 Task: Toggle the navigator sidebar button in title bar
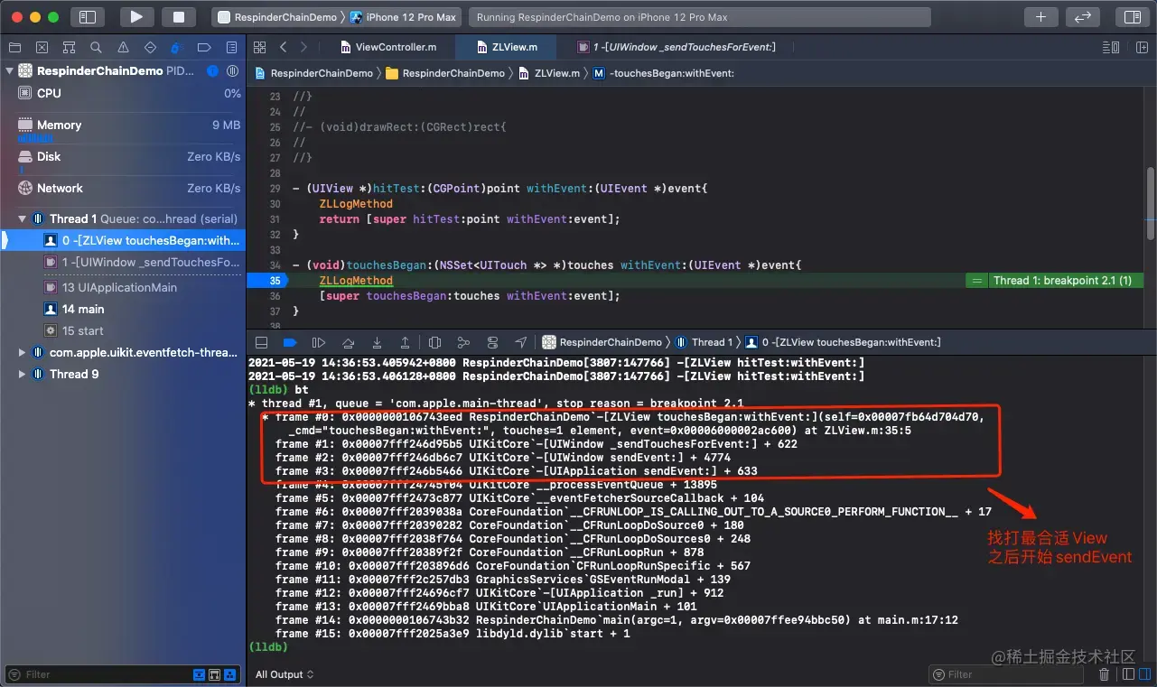88,17
